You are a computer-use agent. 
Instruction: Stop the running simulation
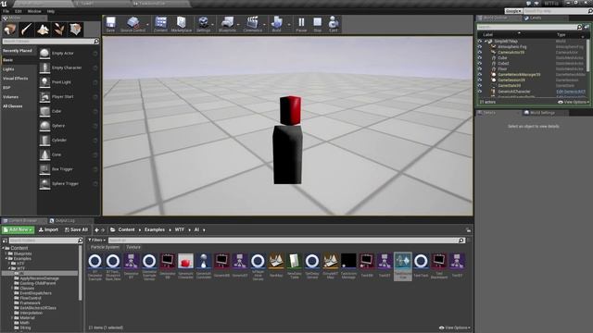click(x=318, y=24)
